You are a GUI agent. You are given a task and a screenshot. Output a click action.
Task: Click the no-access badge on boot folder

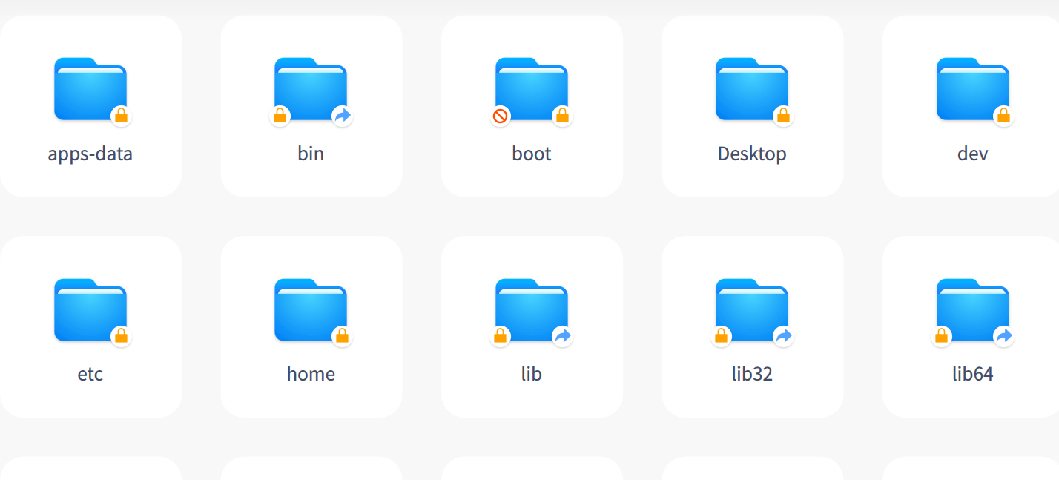[501, 116]
